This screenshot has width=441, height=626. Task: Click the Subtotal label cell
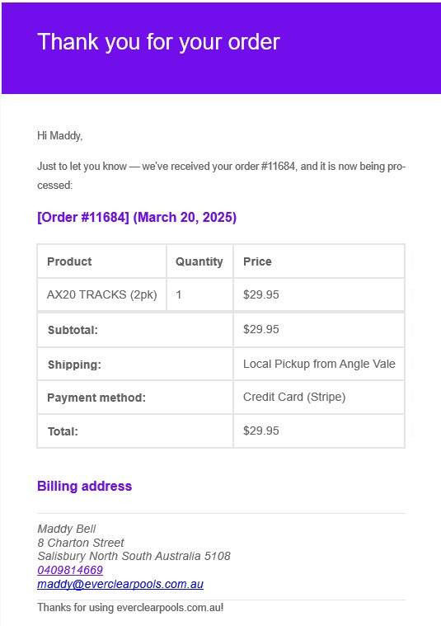[135, 330]
